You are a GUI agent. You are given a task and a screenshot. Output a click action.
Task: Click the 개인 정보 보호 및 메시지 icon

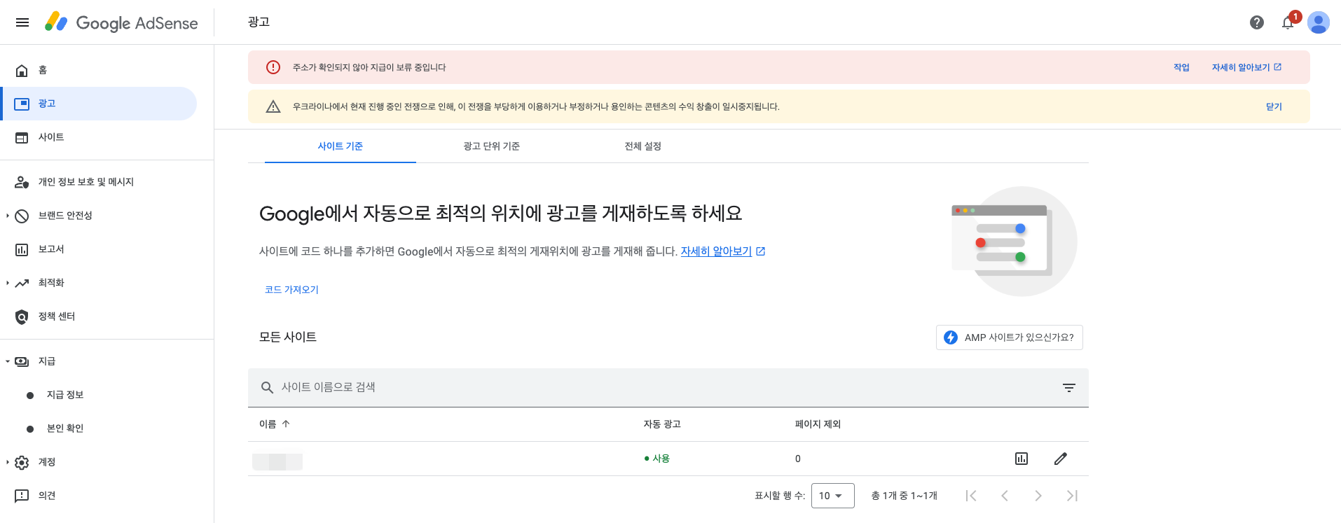pos(22,182)
